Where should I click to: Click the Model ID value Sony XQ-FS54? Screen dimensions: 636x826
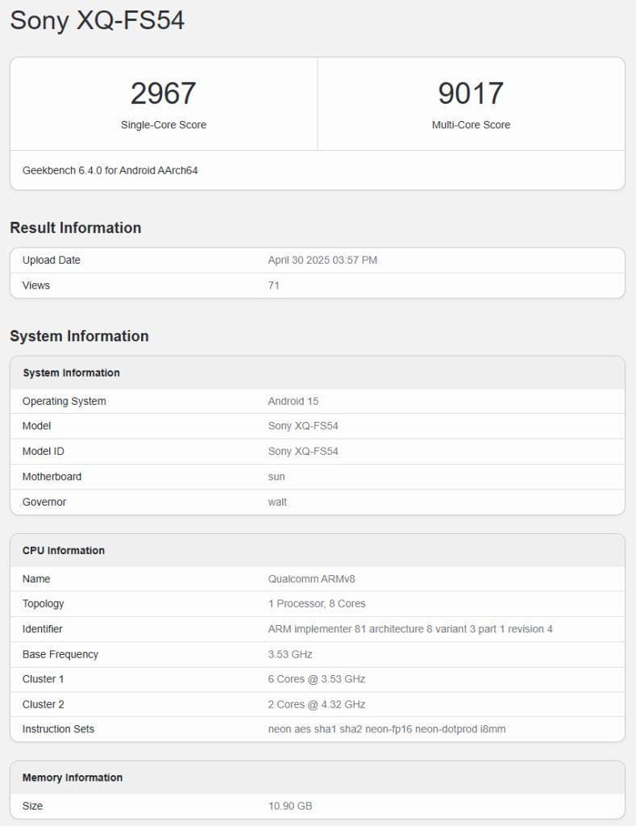[303, 452]
